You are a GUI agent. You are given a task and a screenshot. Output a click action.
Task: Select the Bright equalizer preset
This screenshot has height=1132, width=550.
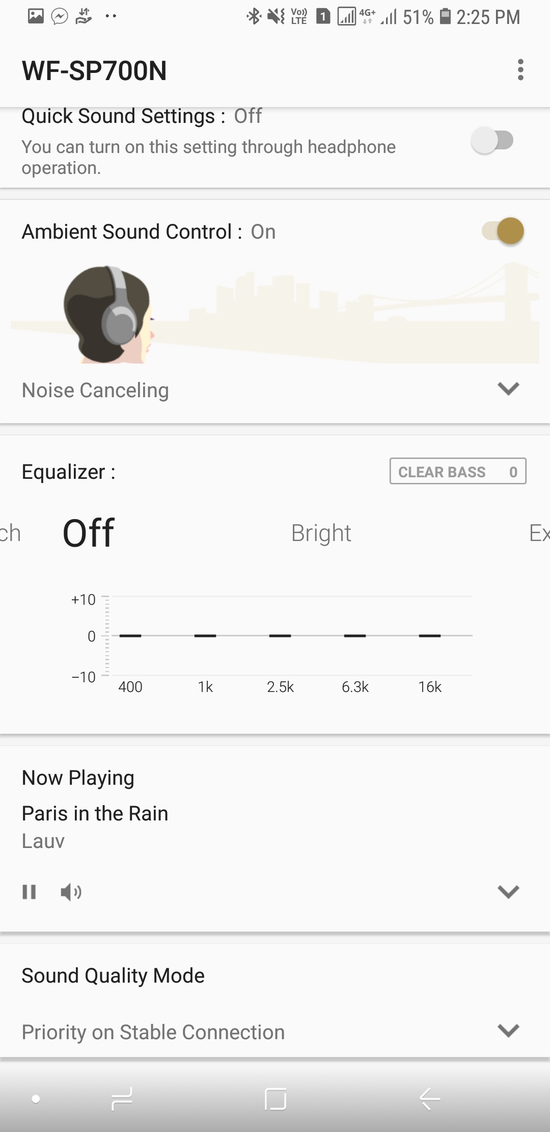[321, 533]
